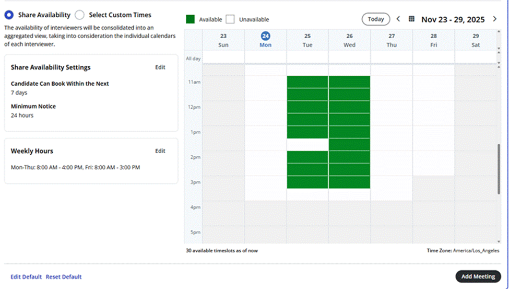Click the Edit Default link
The width and height of the screenshot is (509, 289).
(x=26, y=277)
